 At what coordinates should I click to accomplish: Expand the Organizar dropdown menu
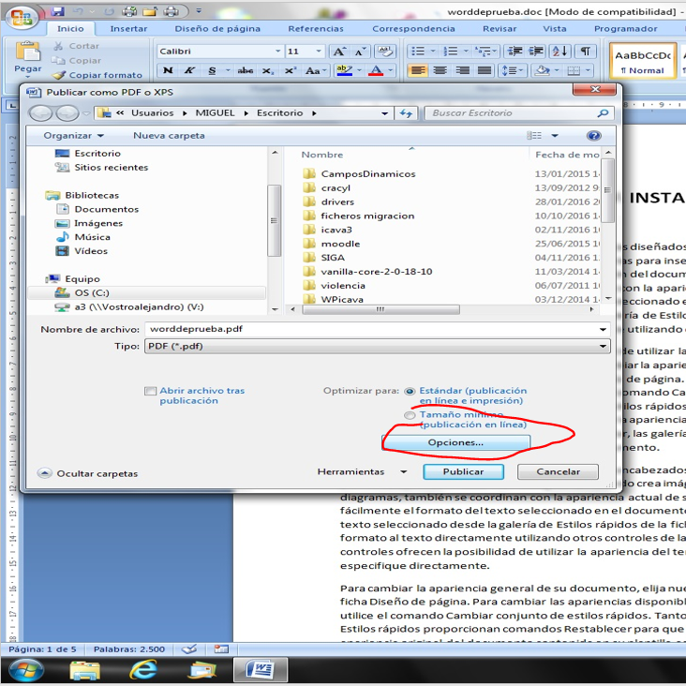[x=72, y=136]
